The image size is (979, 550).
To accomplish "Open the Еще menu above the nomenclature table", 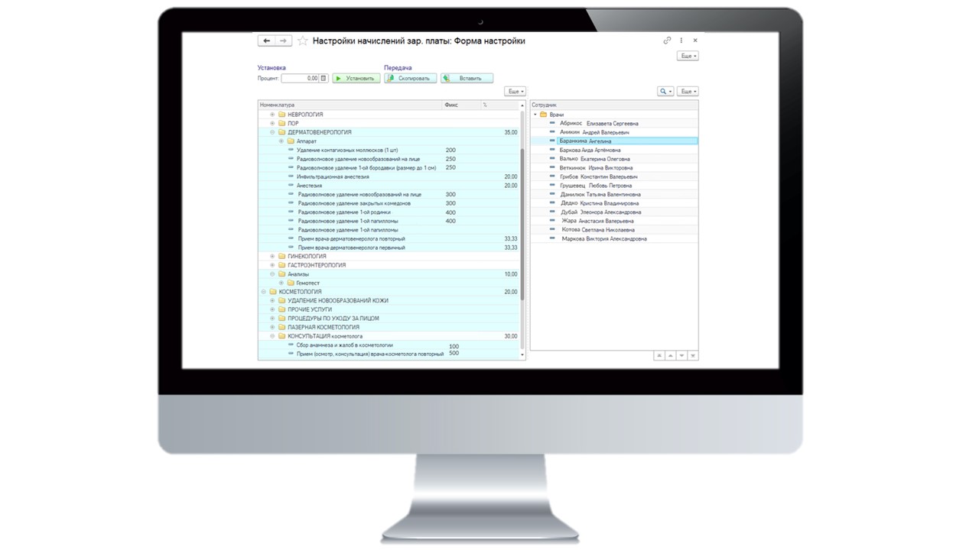I will point(516,92).
